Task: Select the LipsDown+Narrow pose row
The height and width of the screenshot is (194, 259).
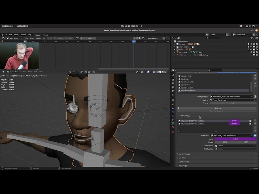Action: pos(214,91)
